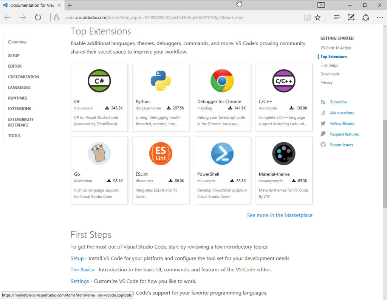
Task: Expand the CUSTOMIZATION sidebar section
Action: [23, 77]
